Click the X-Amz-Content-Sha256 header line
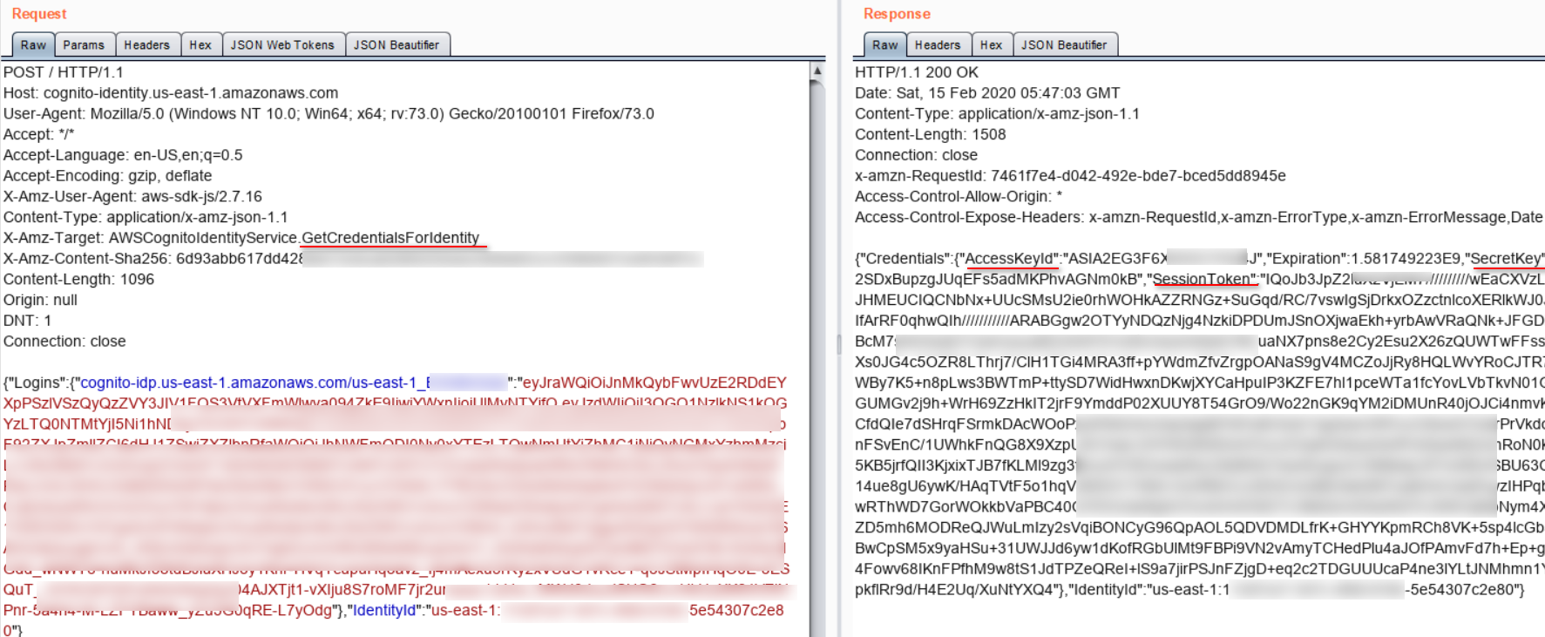This screenshot has width=1545, height=637. click(353, 259)
